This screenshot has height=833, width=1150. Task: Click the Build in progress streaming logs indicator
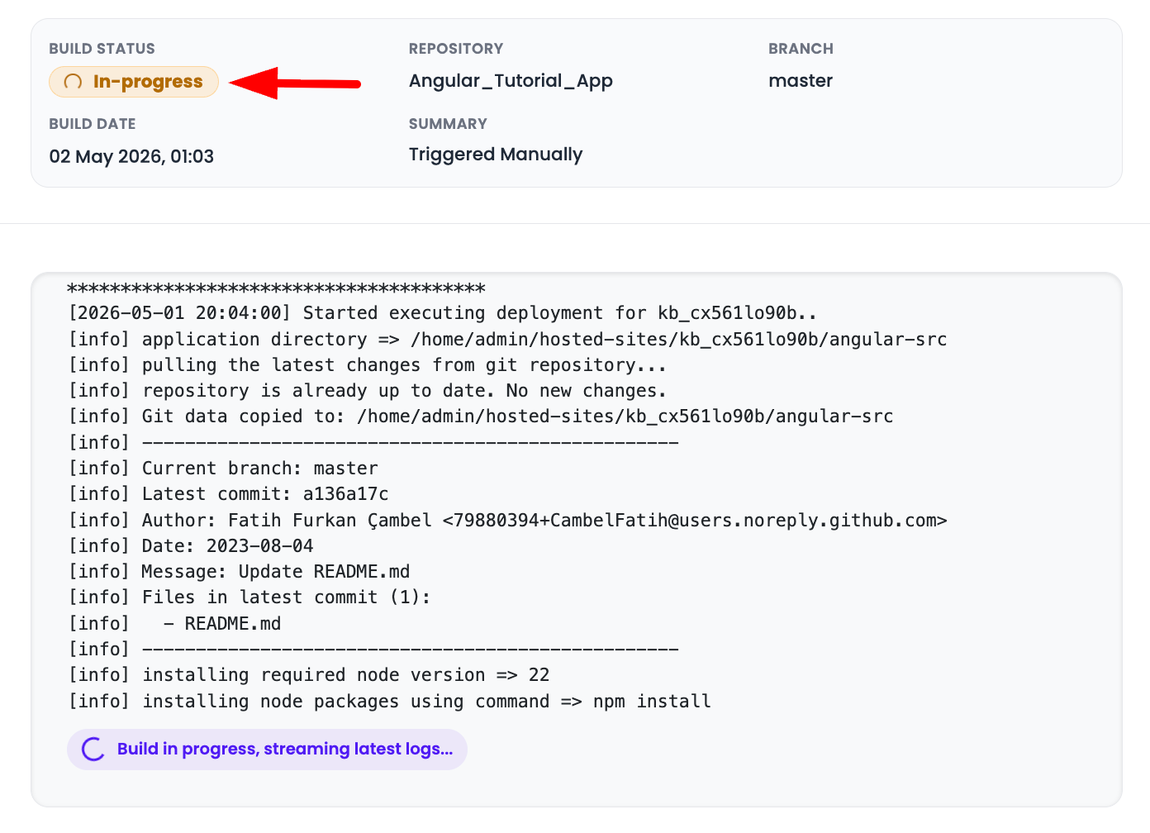(267, 750)
